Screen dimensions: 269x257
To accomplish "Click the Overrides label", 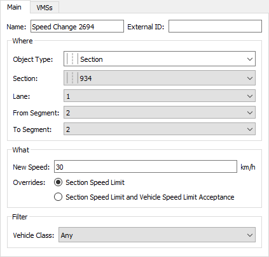I will tap(29, 182).
